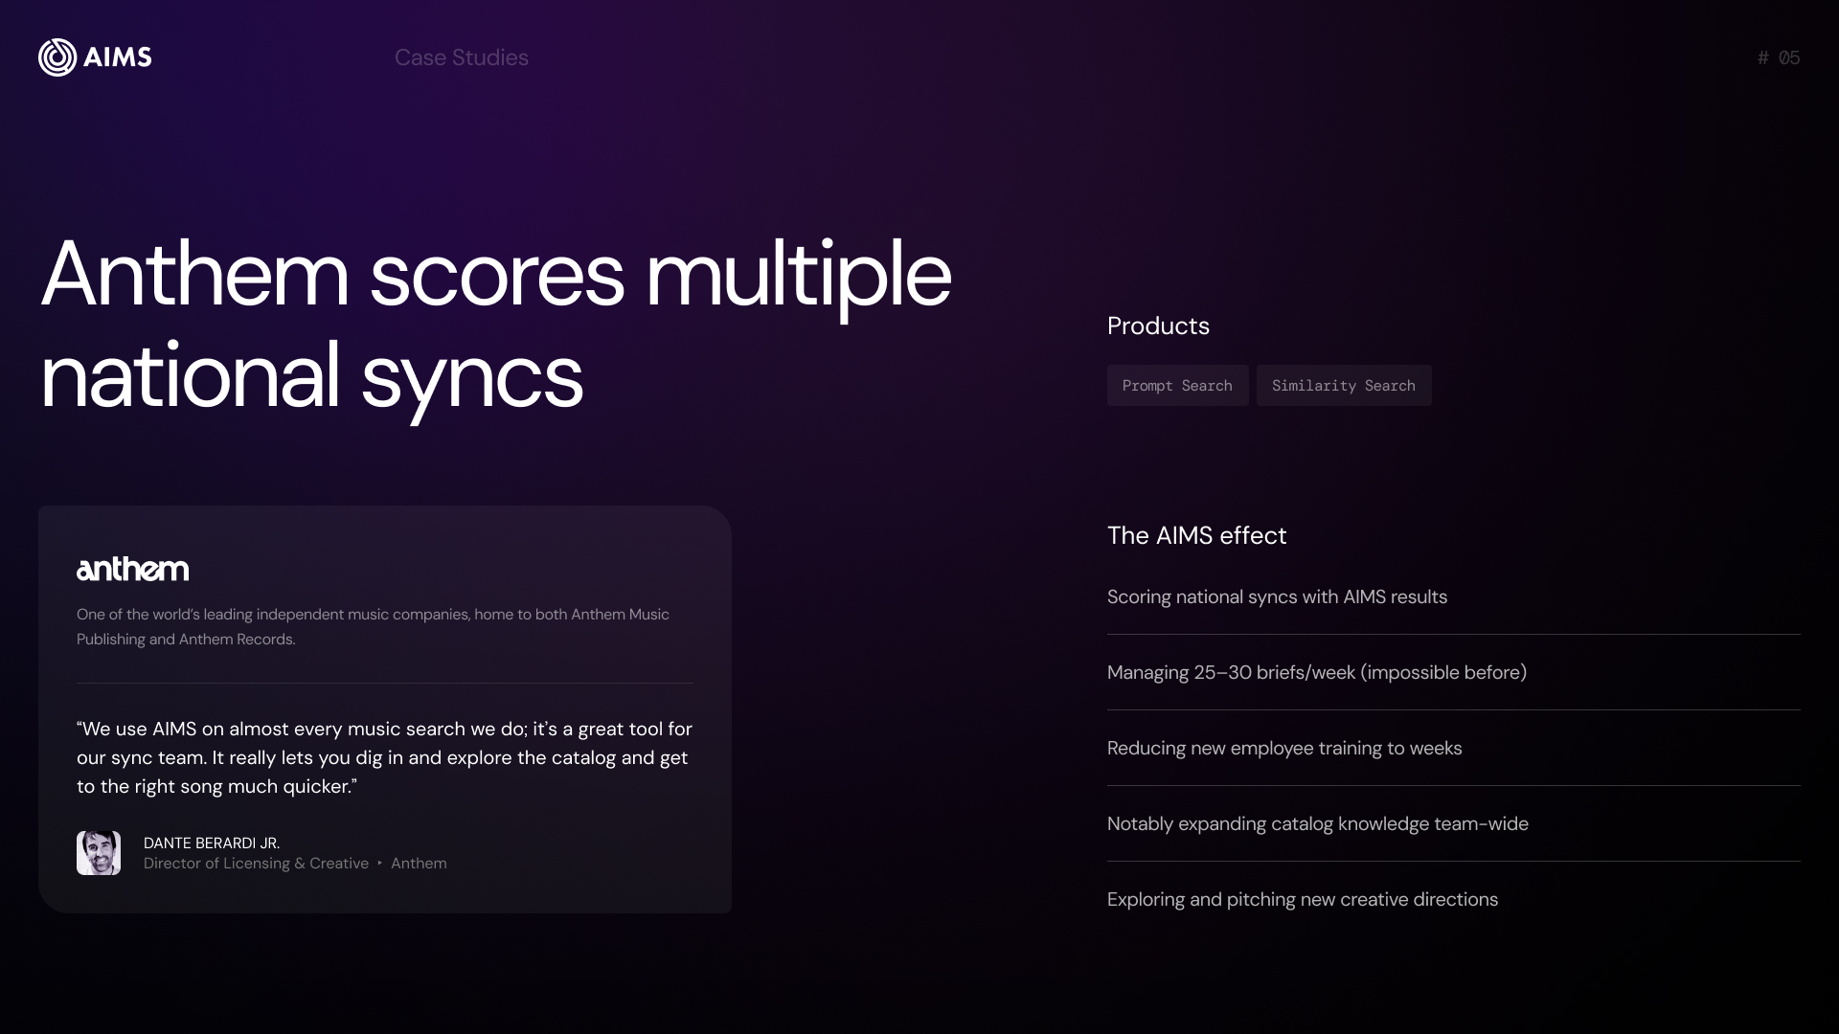Click the Anthem description paragraph
The image size is (1839, 1034).
point(374,626)
